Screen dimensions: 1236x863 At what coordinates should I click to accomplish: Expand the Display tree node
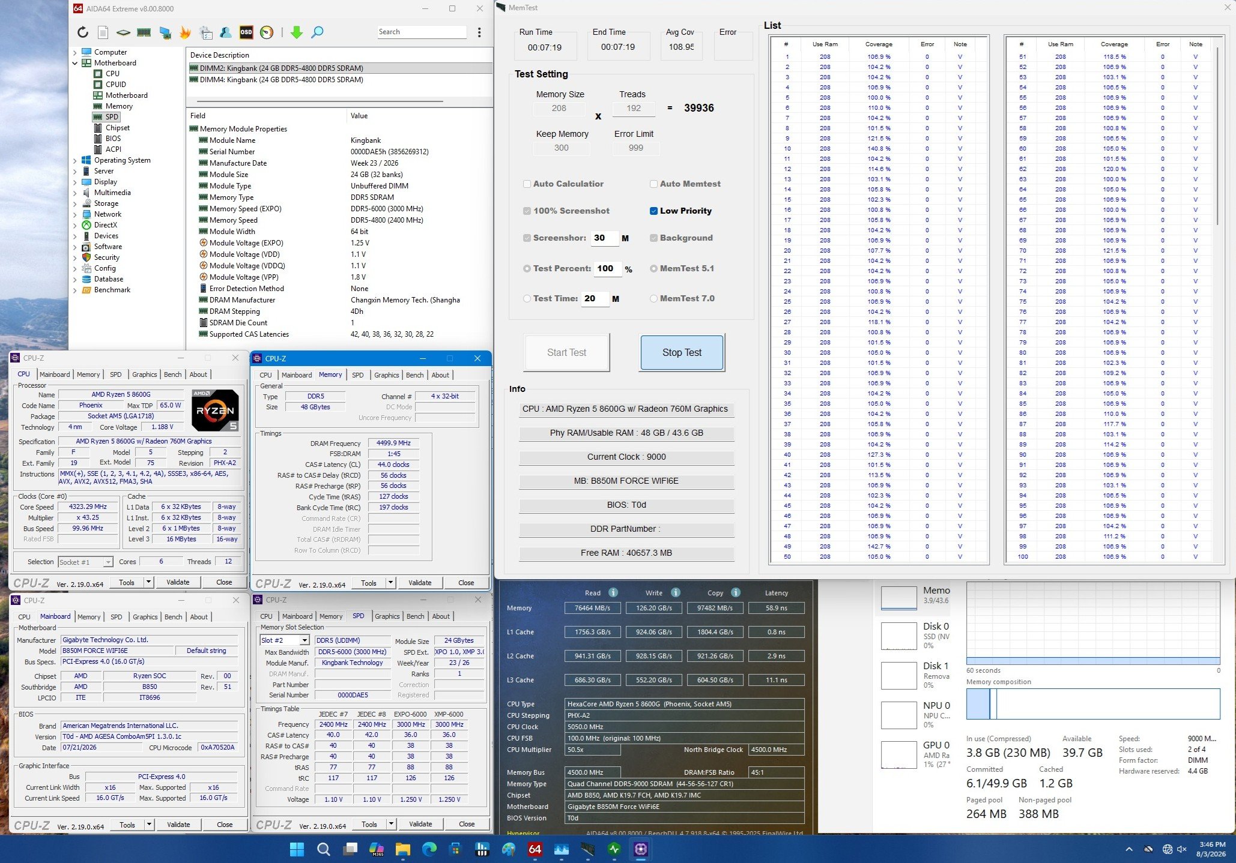point(75,182)
